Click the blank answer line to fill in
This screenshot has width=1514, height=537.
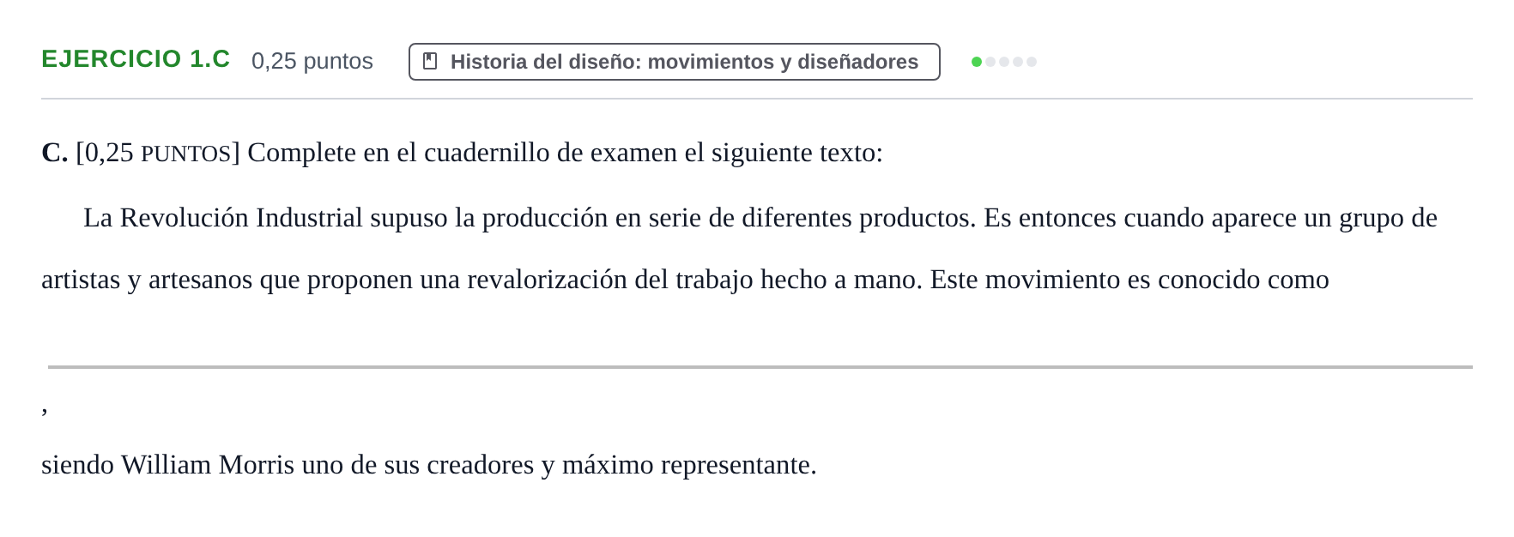click(760, 367)
